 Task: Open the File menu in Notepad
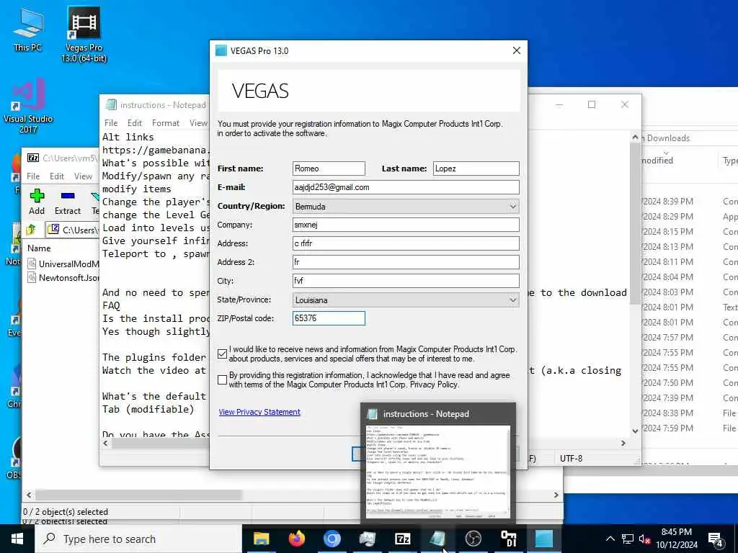111,122
